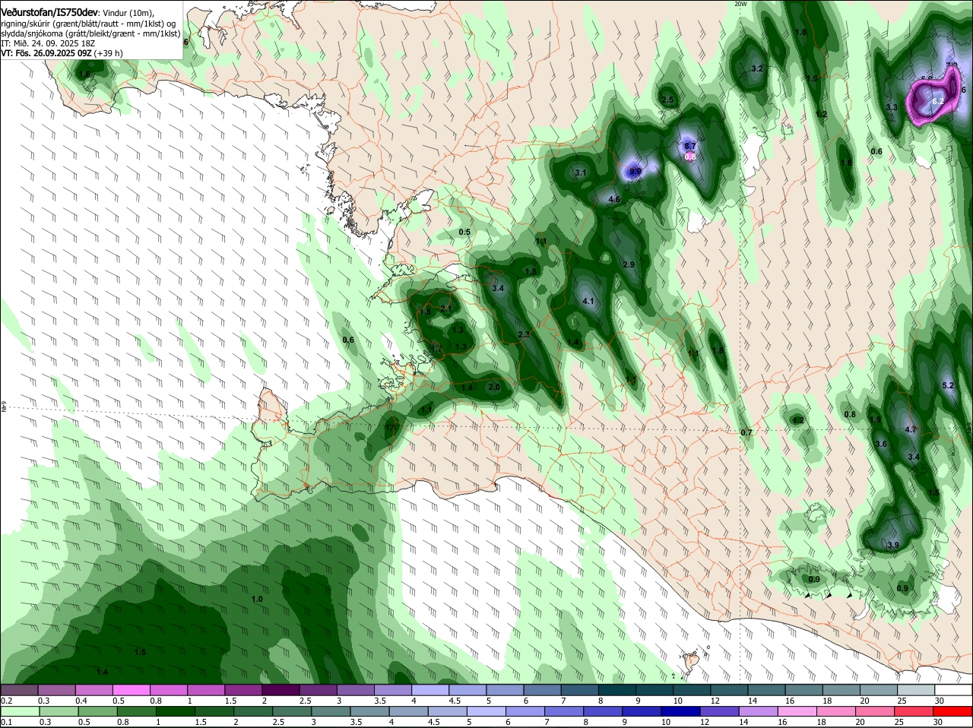The height and width of the screenshot is (728, 973).
Task: Click the initial time line 'IT: Mið. 24. 09. 2025 18Z'
Action: coord(46,43)
